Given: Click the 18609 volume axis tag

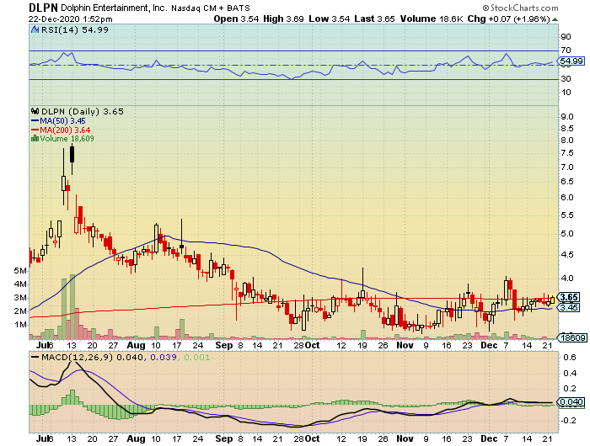Looking at the screenshot, I should click(x=573, y=337).
